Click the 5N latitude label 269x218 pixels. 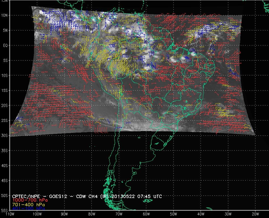coord(5,30)
